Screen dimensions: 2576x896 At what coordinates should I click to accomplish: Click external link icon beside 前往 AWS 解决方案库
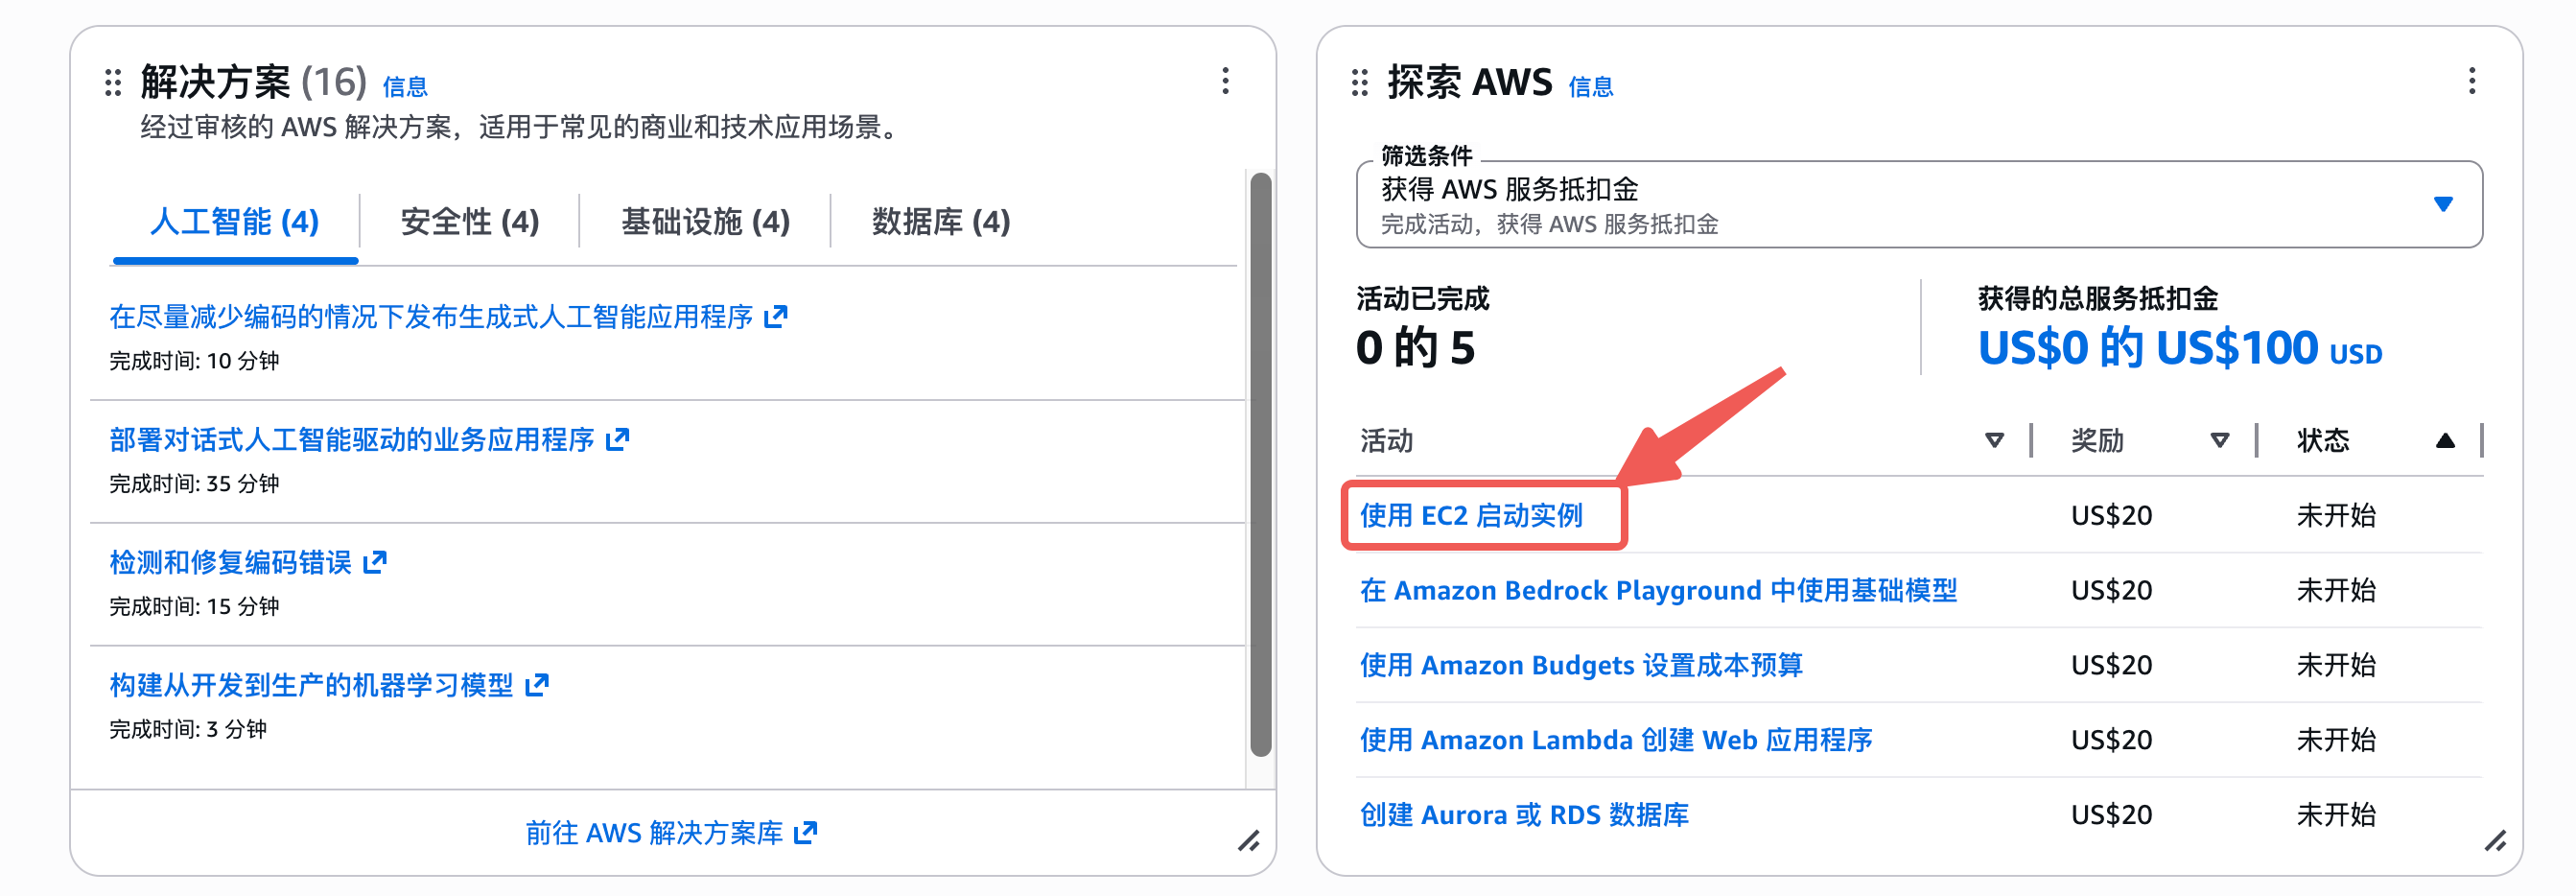point(805,832)
